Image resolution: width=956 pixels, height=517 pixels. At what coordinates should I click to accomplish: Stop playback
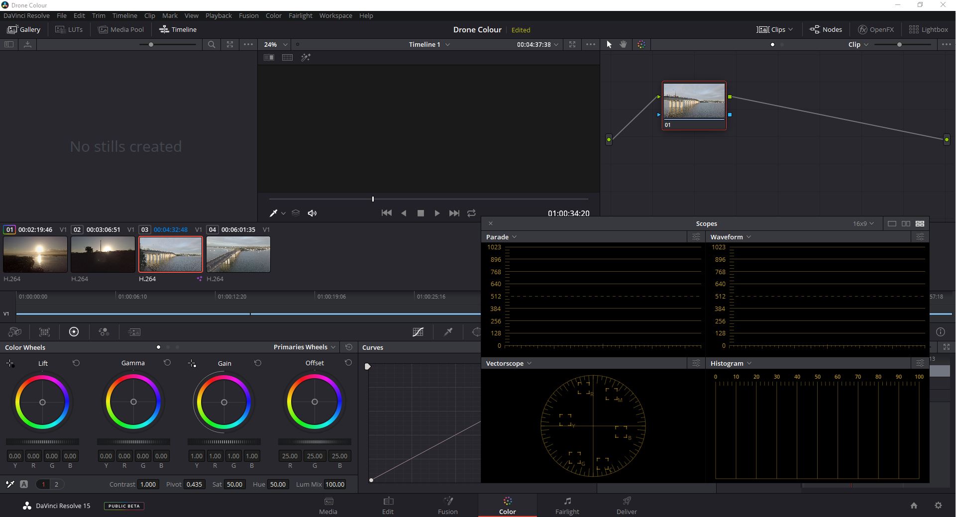(421, 213)
